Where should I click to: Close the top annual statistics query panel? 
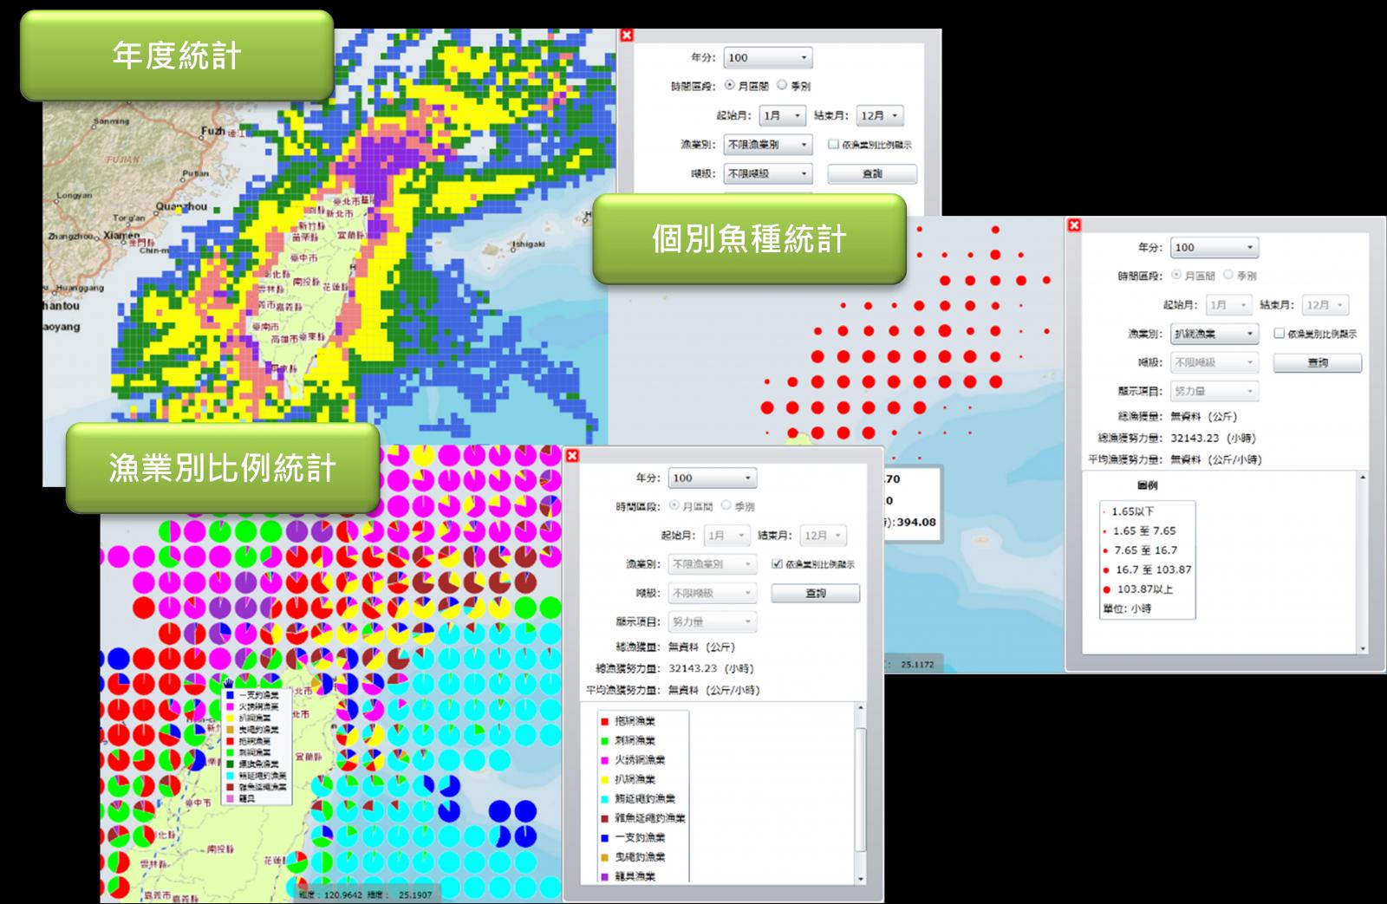pos(627,36)
